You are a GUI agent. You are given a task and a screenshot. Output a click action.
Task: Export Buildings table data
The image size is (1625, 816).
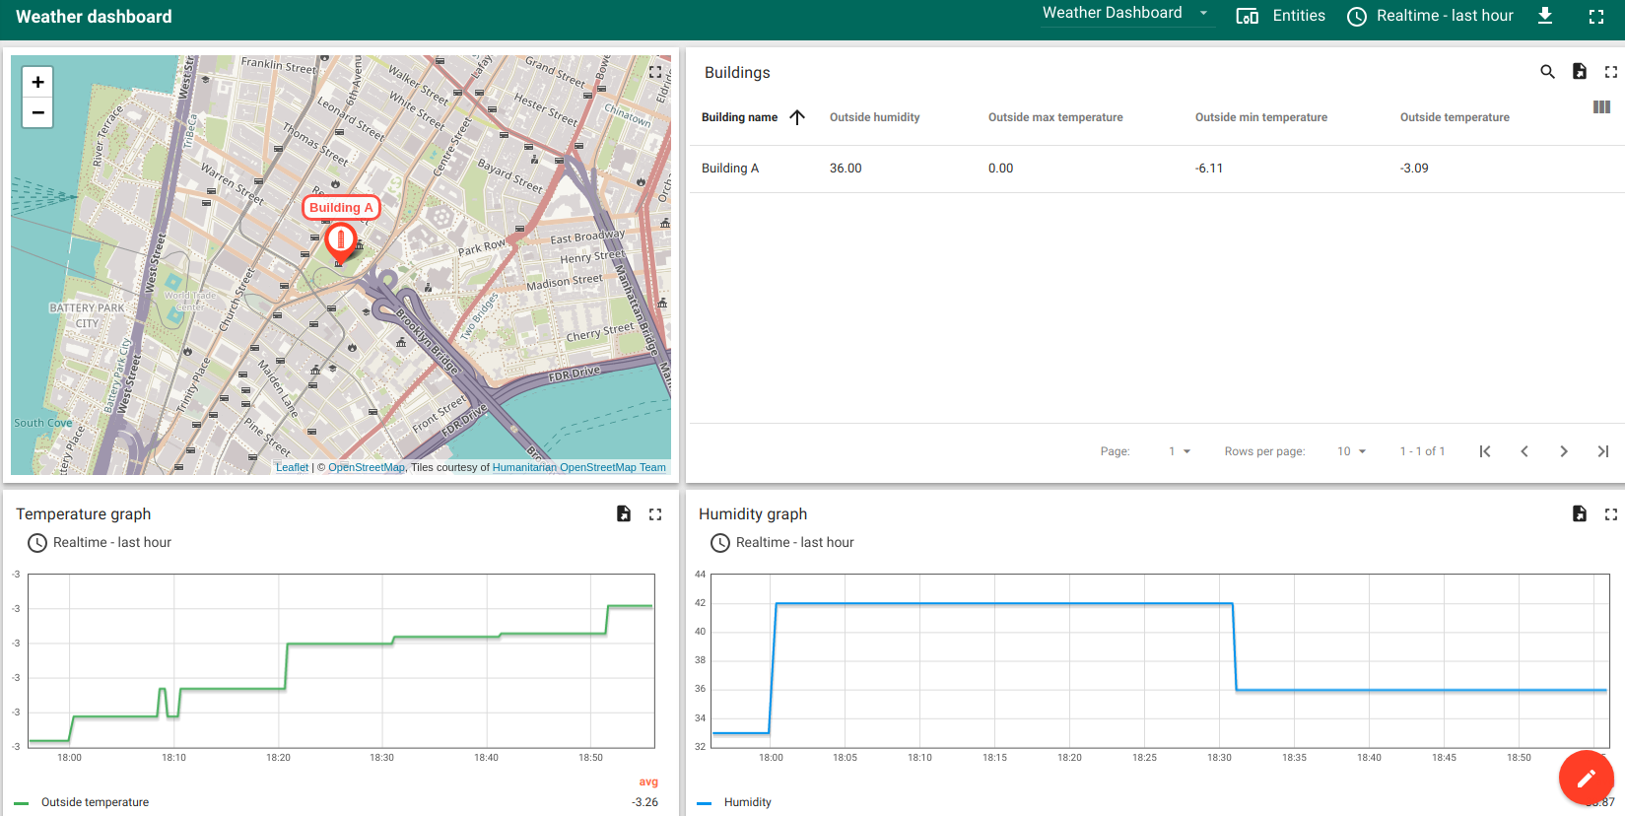click(1579, 72)
